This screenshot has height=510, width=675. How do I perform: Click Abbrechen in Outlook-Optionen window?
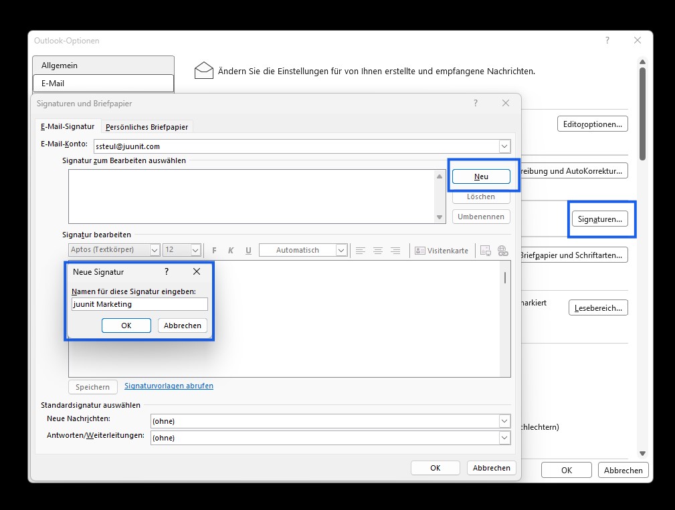tap(623, 470)
